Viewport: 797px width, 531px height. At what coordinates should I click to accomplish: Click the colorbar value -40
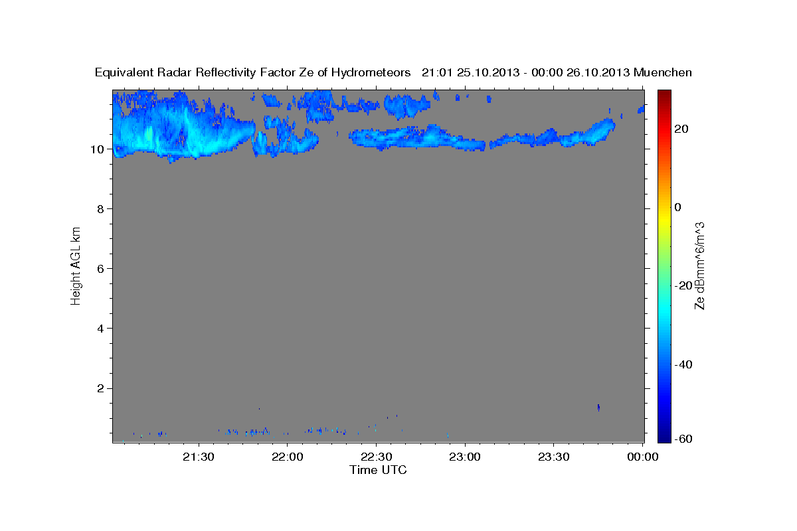click(x=683, y=364)
